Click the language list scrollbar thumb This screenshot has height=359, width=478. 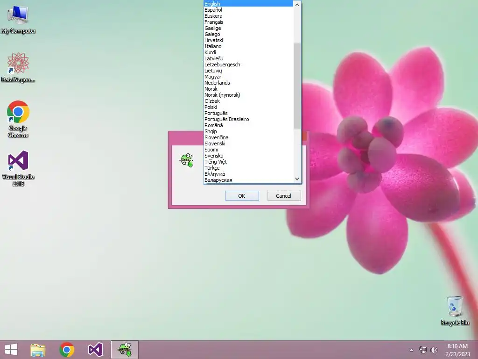click(297, 86)
